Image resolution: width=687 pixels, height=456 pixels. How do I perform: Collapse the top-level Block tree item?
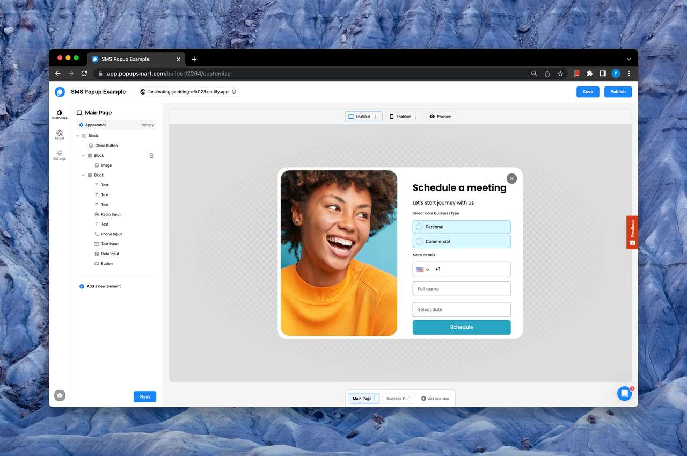click(78, 136)
